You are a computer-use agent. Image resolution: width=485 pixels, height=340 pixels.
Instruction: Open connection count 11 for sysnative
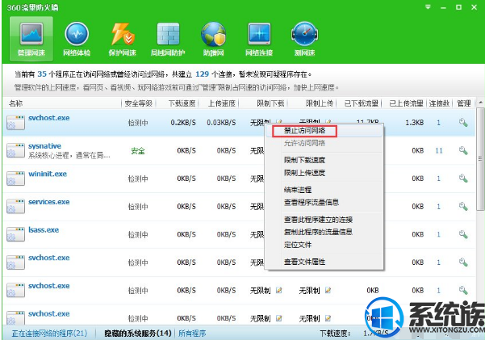[439, 151]
